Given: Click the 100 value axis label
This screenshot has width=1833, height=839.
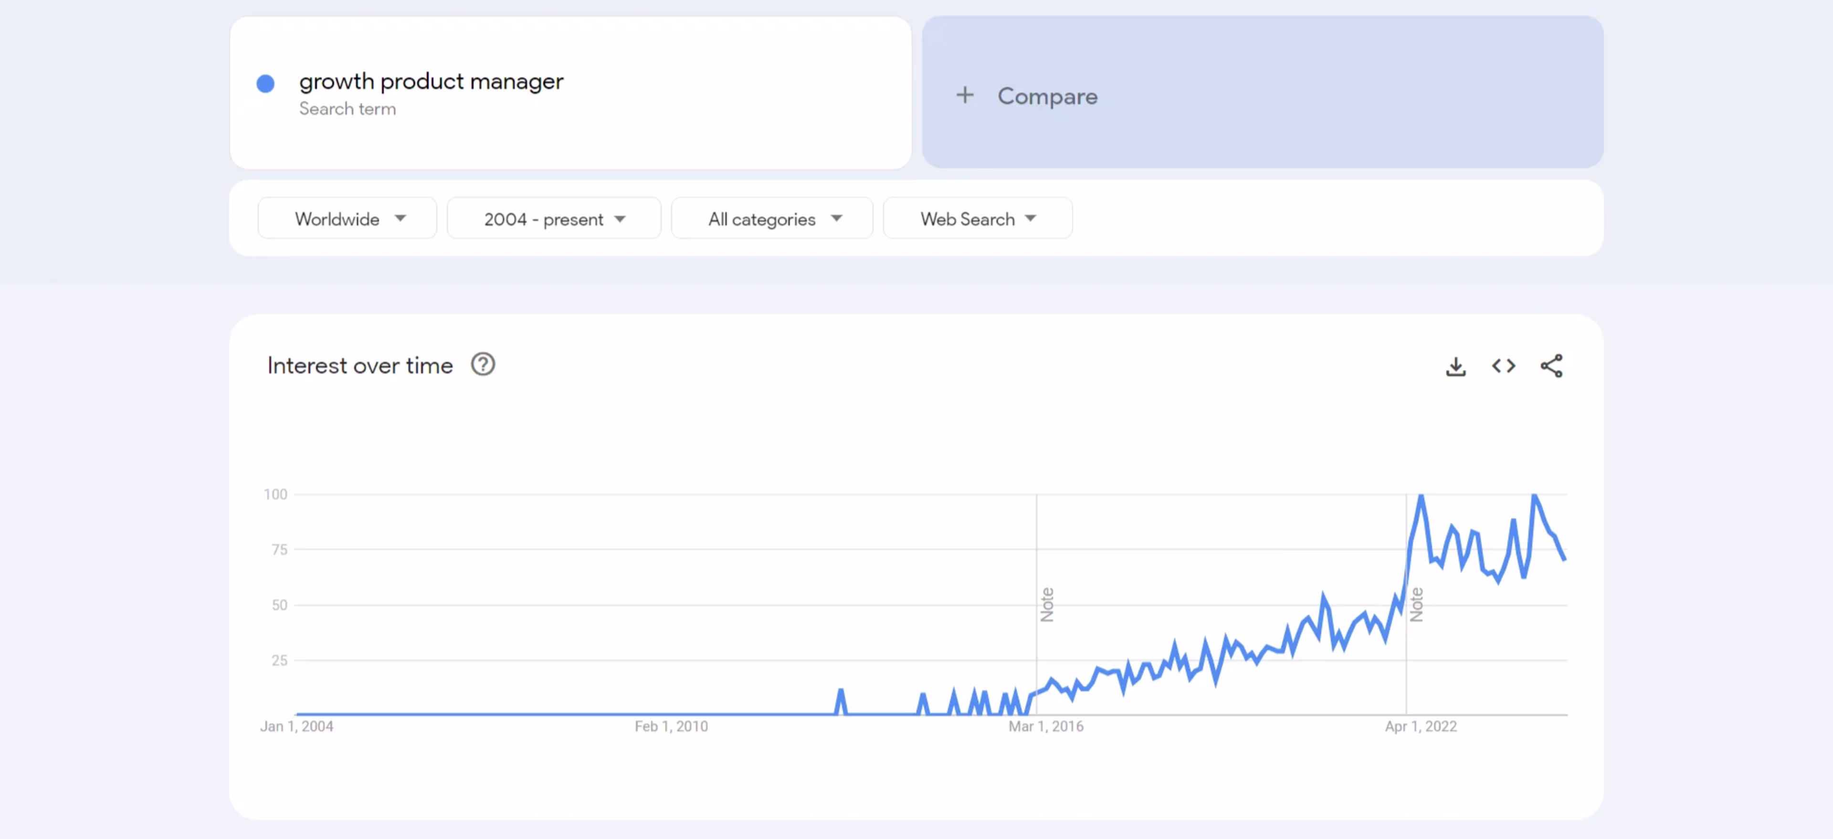Looking at the screenshot, I should pyautogui.click(x=275, y=494).
